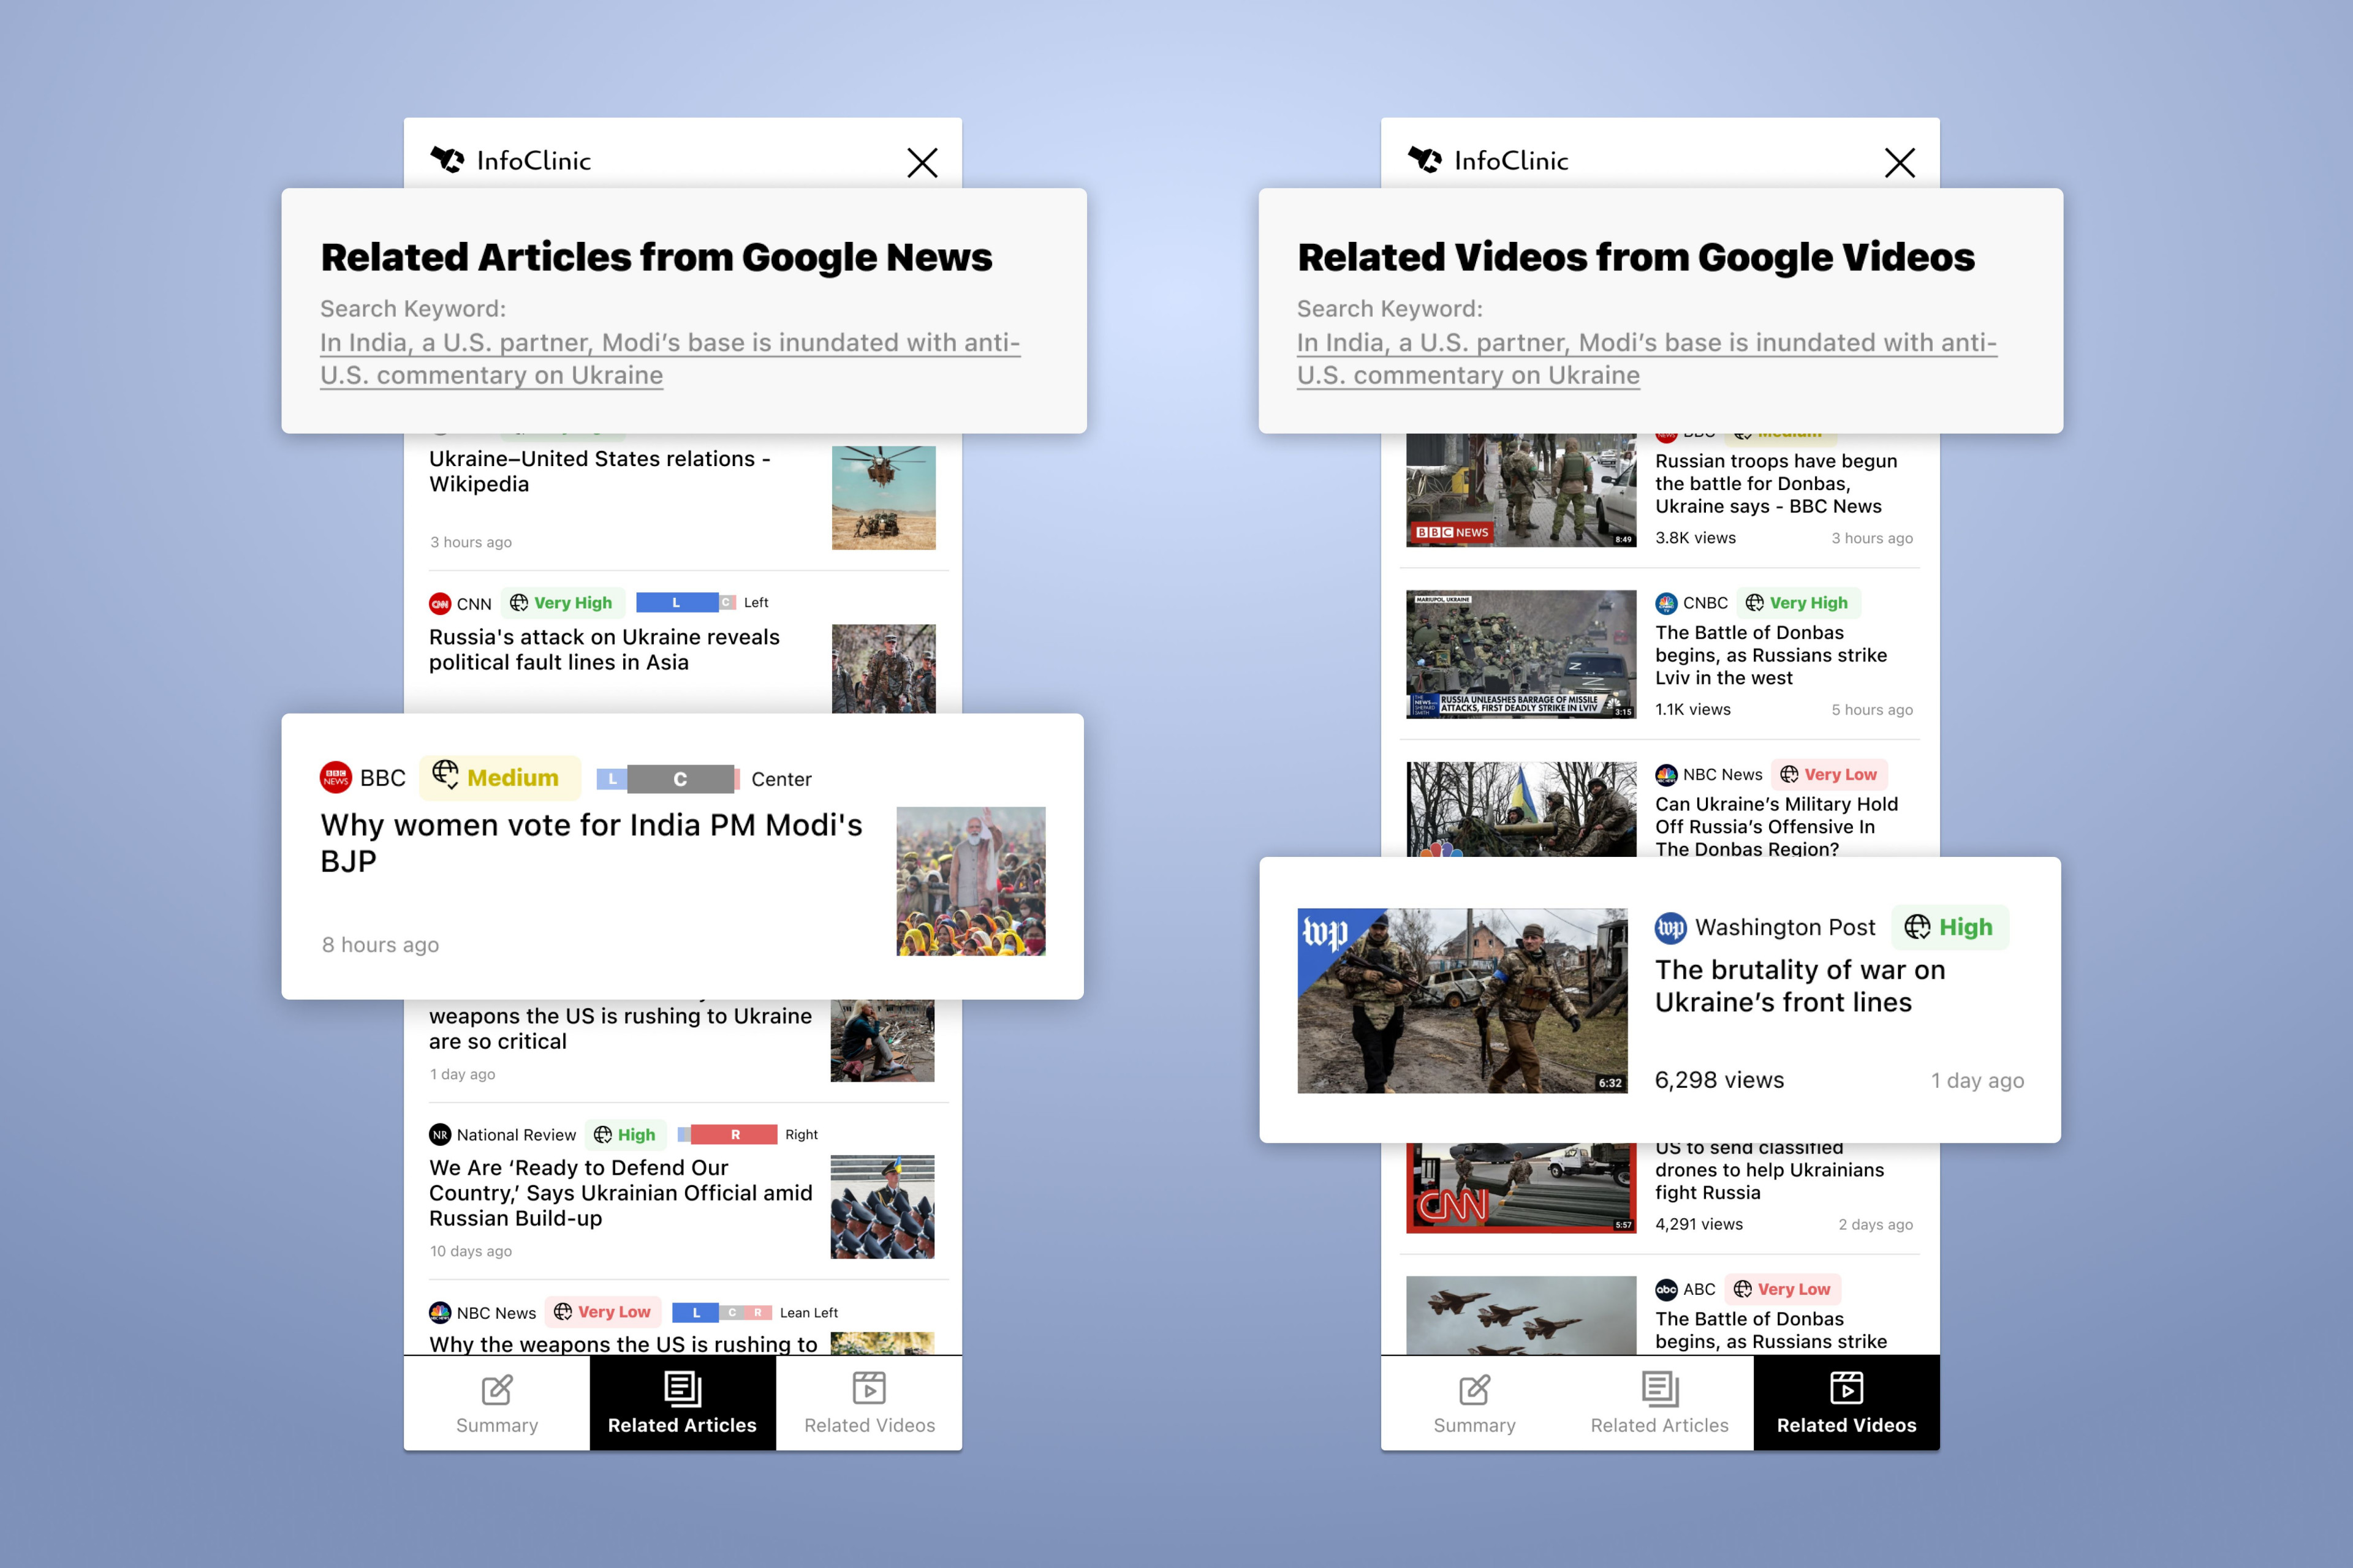The height and width of the screenshot is (1568, 2353).
Task: Close the Related Articles panel
Action: pos(922,162)
